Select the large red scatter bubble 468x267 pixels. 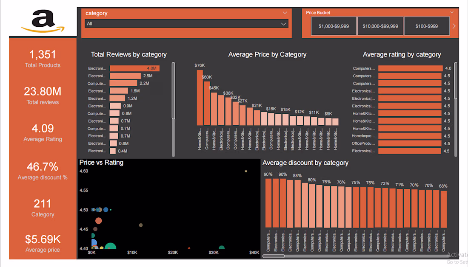[x=99, y=221]
